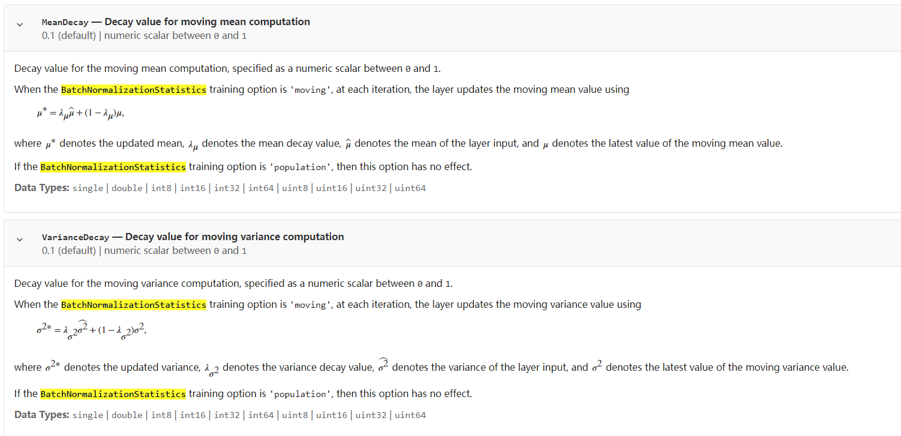Click the 'moving' code text in VarianceDecay

310,305
